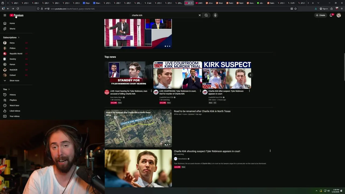Switch to the xQc browser tab

[260, 3]
